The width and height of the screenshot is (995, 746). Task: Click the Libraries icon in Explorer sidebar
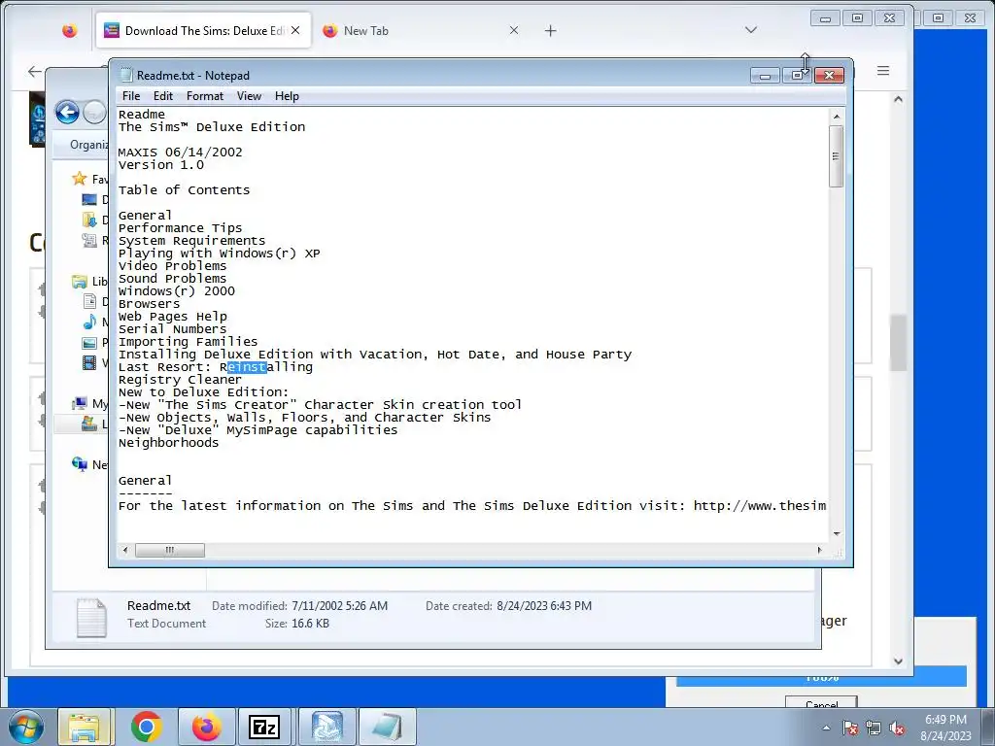coord(80,281)
